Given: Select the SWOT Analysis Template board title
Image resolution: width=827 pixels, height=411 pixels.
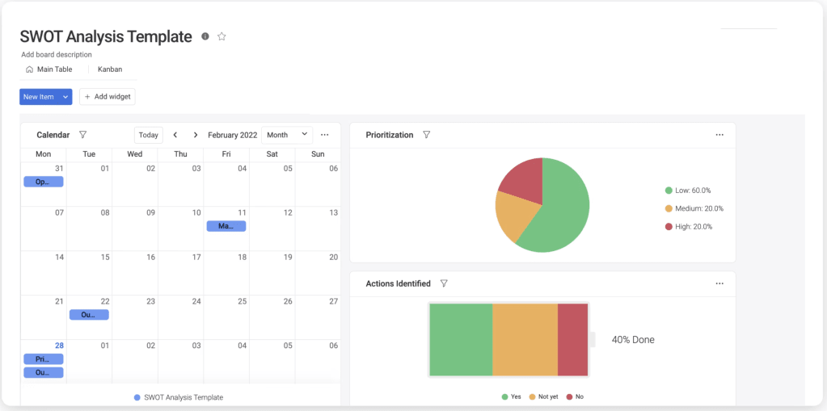Looking at the screenshot, I should (105, 36).
